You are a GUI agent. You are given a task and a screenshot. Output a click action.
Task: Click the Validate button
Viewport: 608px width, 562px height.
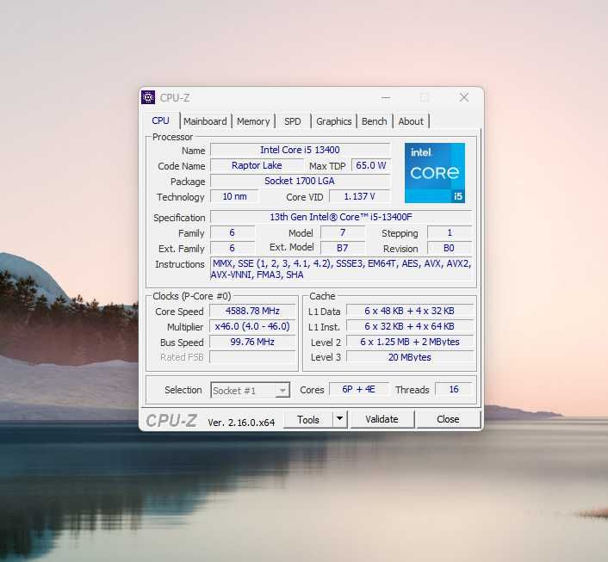[382, 419]
